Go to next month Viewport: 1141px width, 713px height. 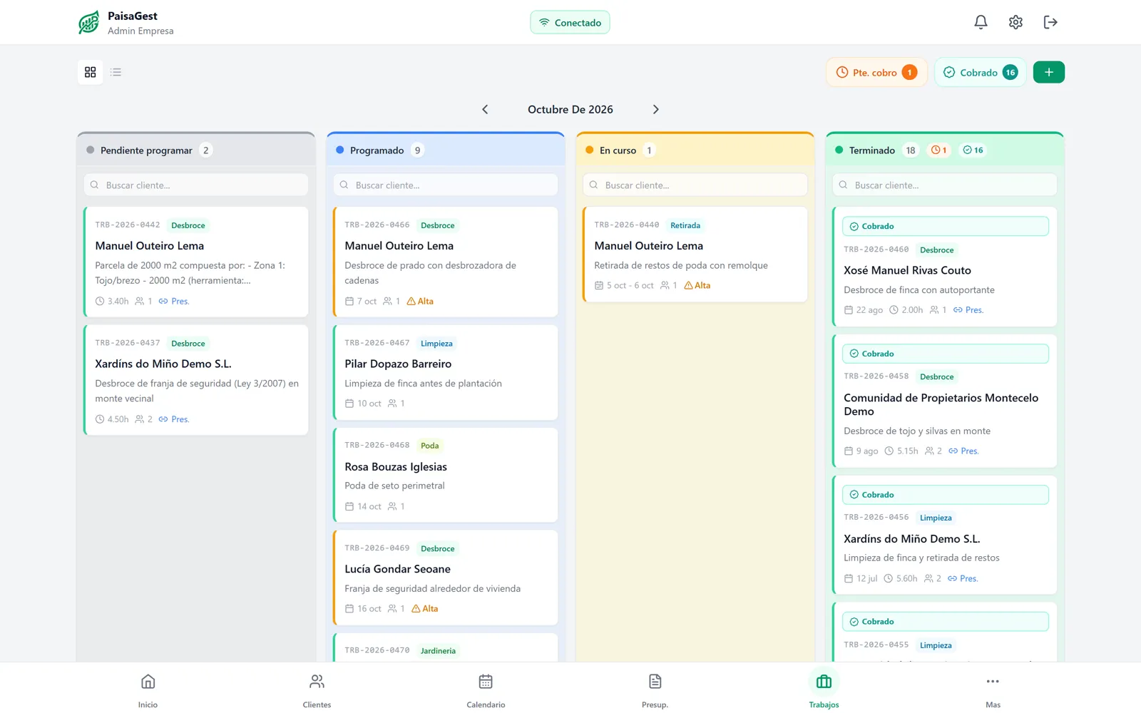click(655, 109)
